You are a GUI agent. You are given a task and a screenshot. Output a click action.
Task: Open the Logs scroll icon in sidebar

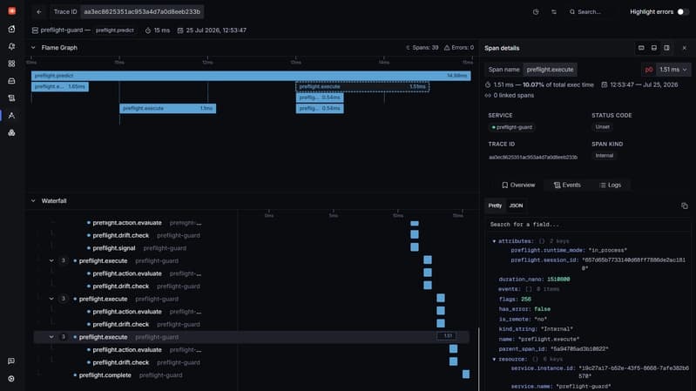point(12,98)
